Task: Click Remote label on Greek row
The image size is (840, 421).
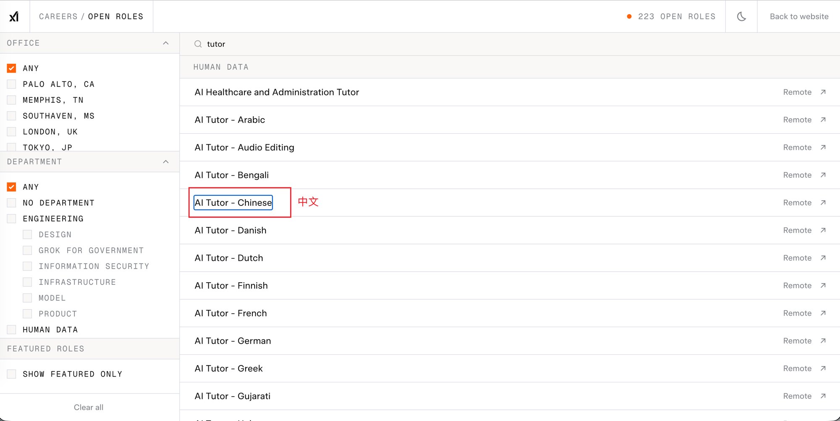Action: coord(797,369)
